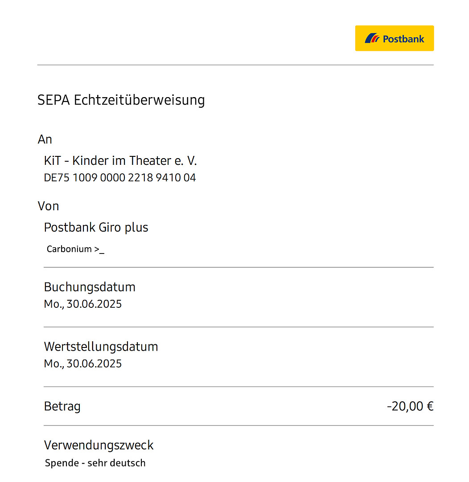Click the Postbank Giro plus account name
Viewport: 469px width, 482px height.
point(96,227)
